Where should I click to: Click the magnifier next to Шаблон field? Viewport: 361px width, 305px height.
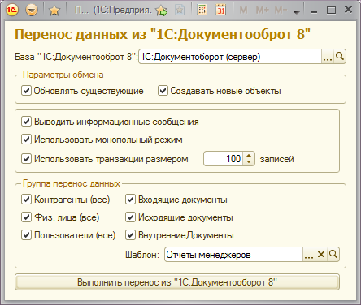(333, 255)
